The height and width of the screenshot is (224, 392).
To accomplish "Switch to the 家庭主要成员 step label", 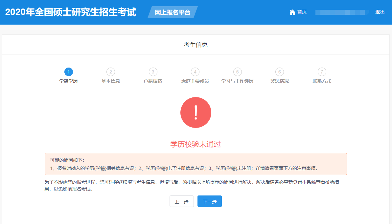I will [195, 81].
